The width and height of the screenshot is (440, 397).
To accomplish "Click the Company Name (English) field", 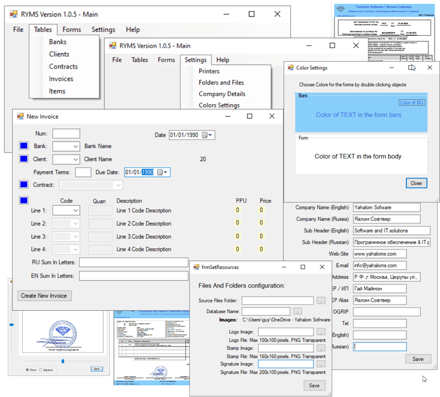I will 387,208.
